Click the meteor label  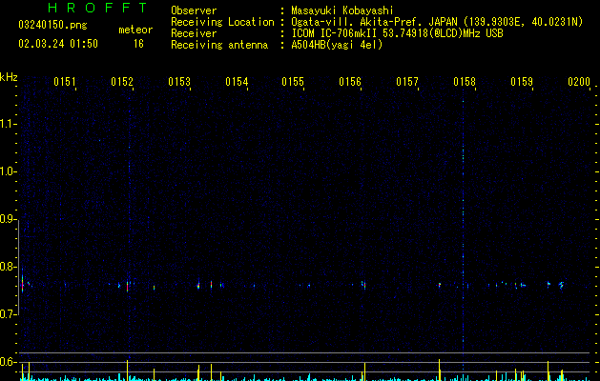135,30
